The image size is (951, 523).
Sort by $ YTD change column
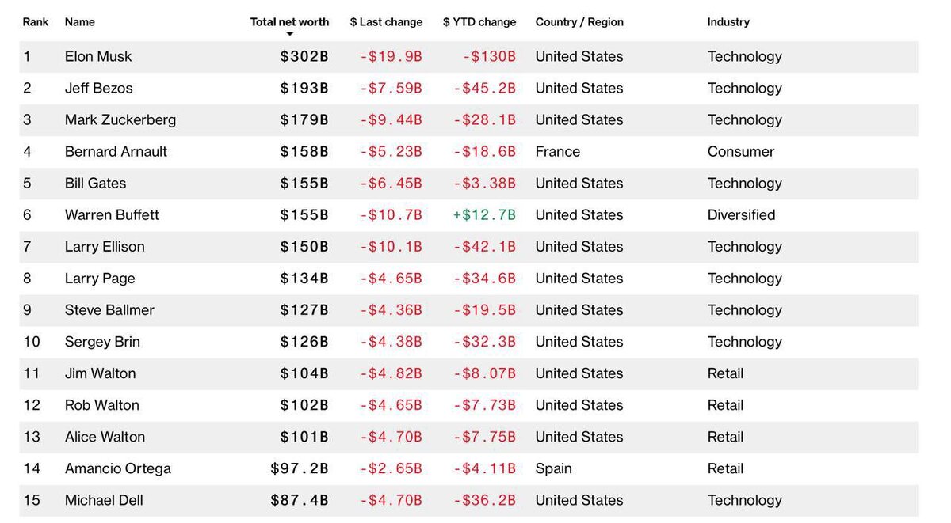479,22
